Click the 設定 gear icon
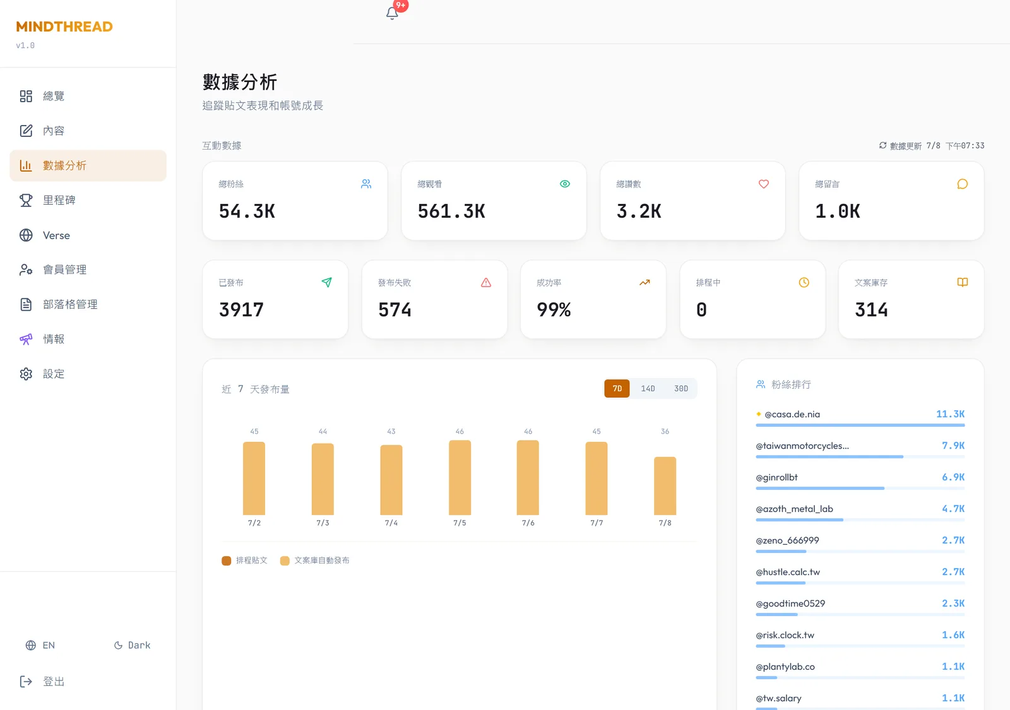The width and height of the screenshot is (1010, 710). [x=26, y=374]
